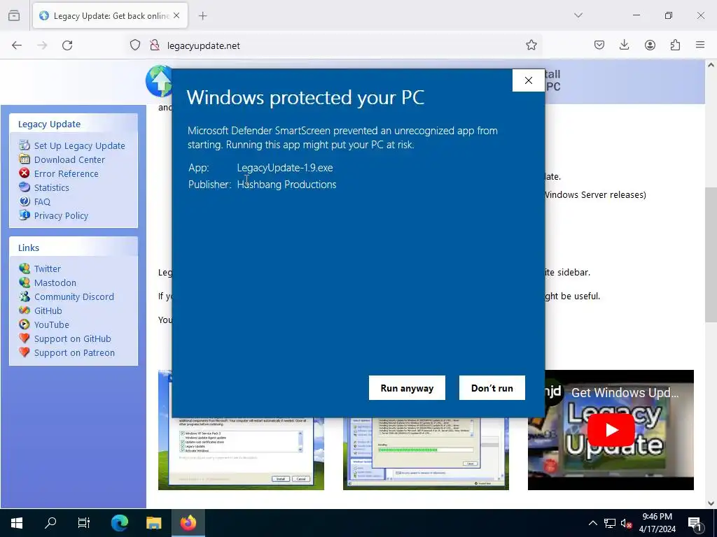
Task: Click muted volume tray icon
Action: pyautogui.click(x=626, y=523)
